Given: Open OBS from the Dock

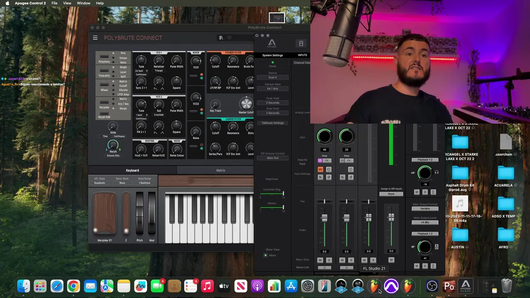Looking at the screenshot, I should [432, 286].
